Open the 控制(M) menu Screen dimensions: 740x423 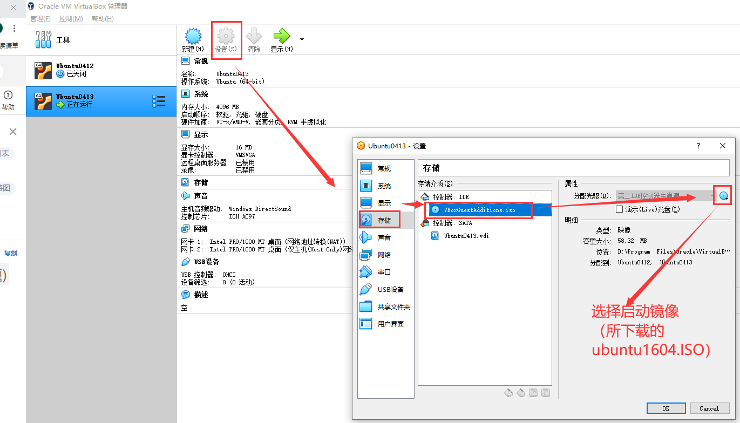tap(71, 19)
